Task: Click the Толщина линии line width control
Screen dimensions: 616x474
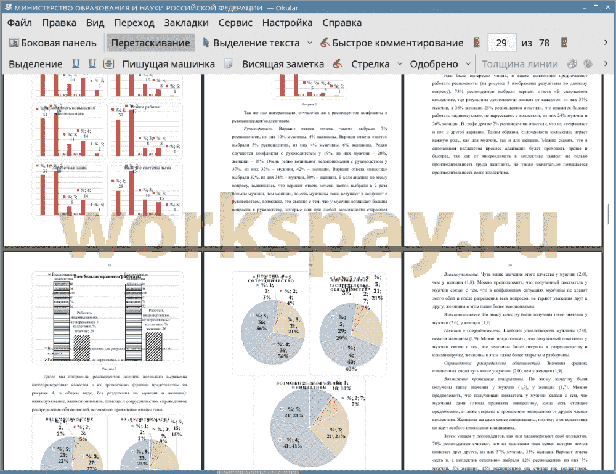Action: 520,64
